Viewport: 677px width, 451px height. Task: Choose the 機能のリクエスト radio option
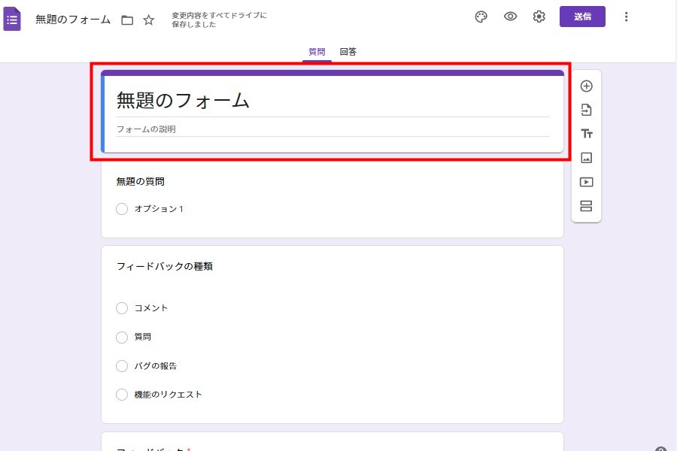pos(122,395)
